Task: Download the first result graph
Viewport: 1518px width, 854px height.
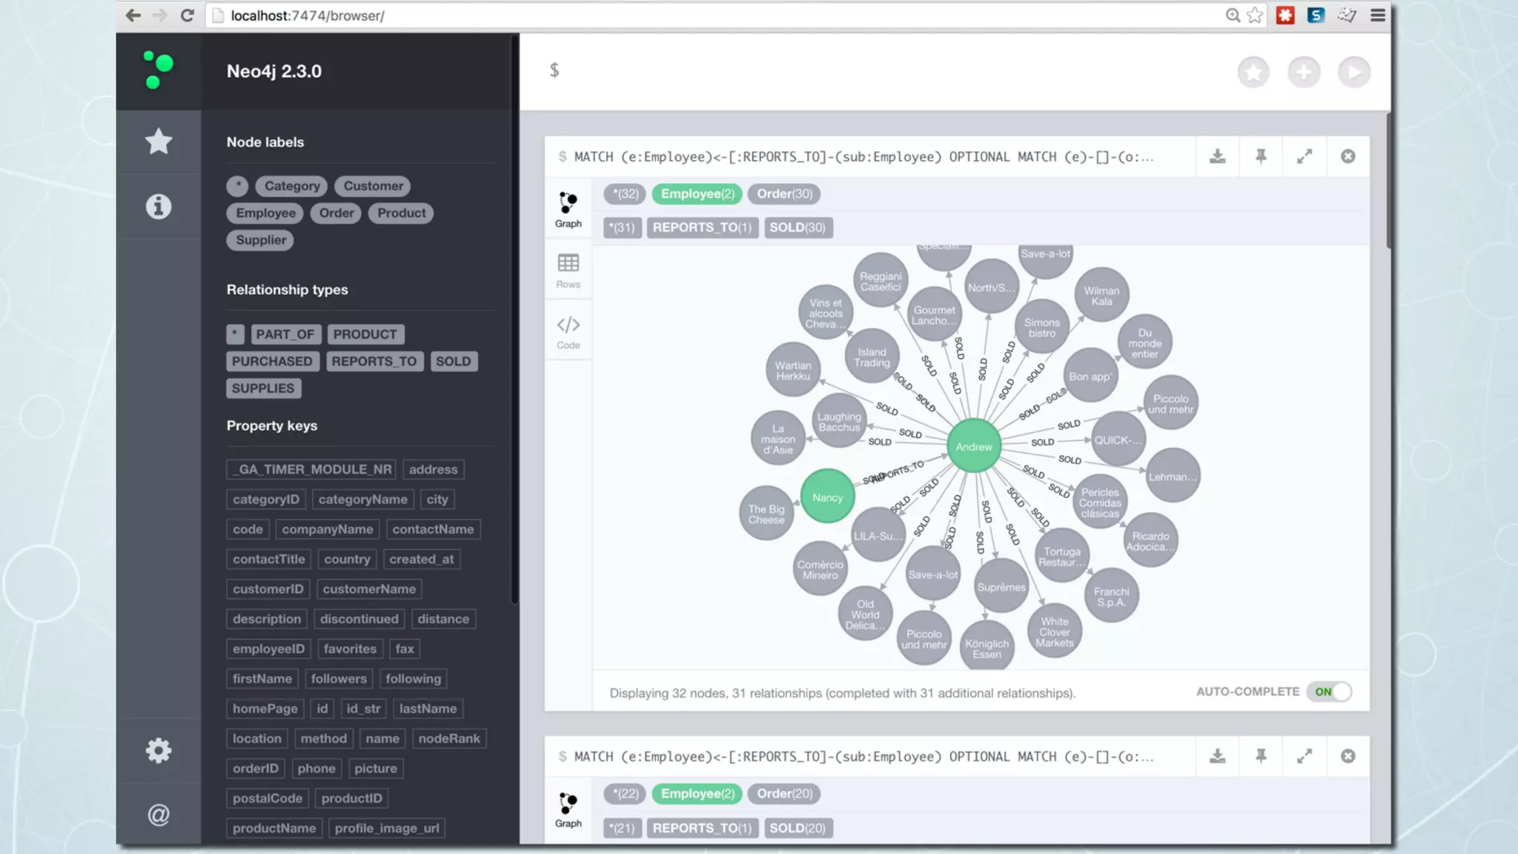Action: [1217, 156]
